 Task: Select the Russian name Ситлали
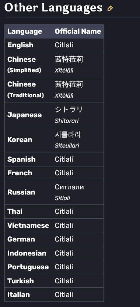[69, 187]
